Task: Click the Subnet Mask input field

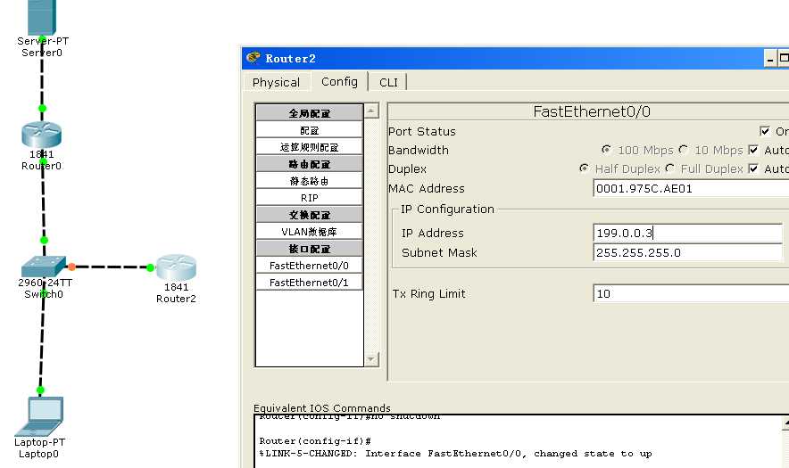Action: [688, 252]
